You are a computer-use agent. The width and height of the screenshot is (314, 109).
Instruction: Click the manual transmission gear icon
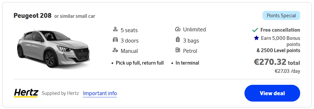click(115, 50)
